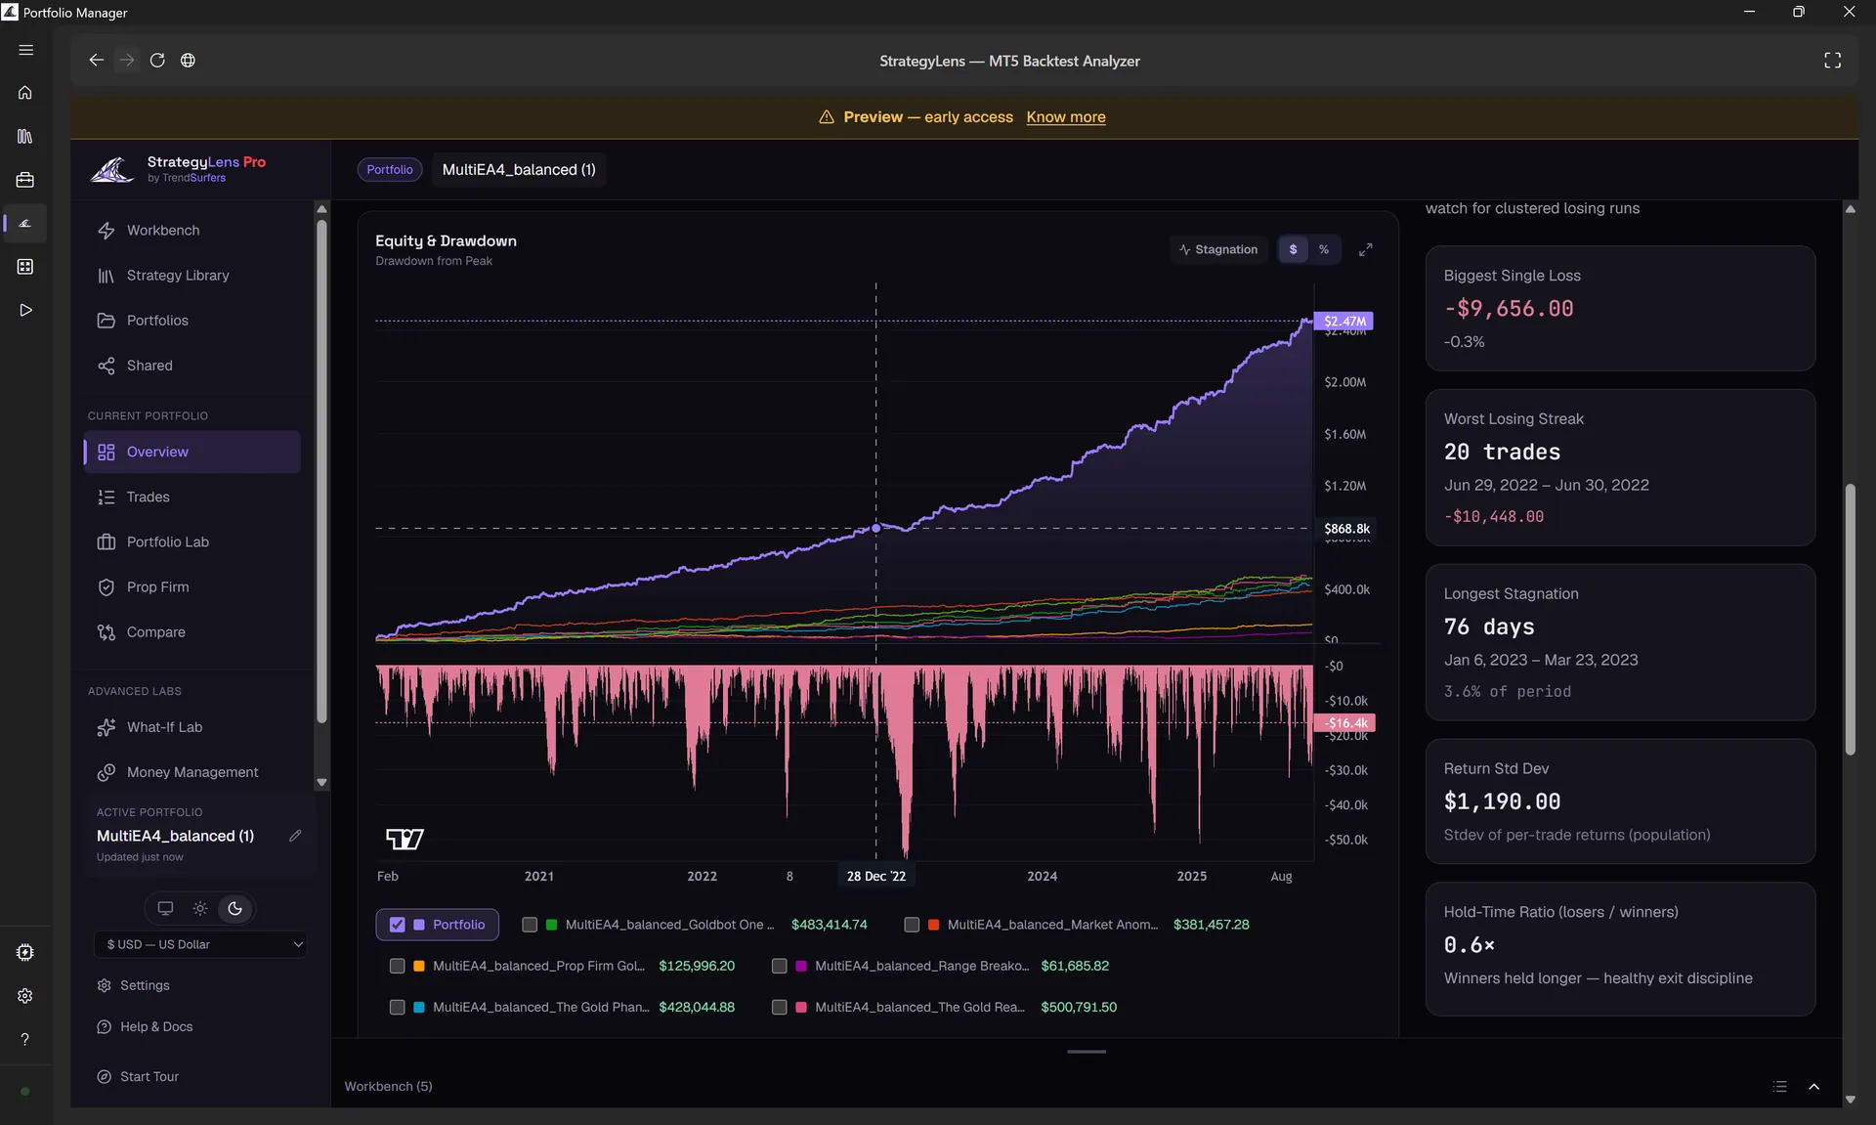
Task: Click the Portfolio breadcrumb pill
Action: 390,169
